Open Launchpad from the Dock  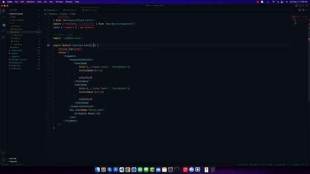(x=103, y=170)
